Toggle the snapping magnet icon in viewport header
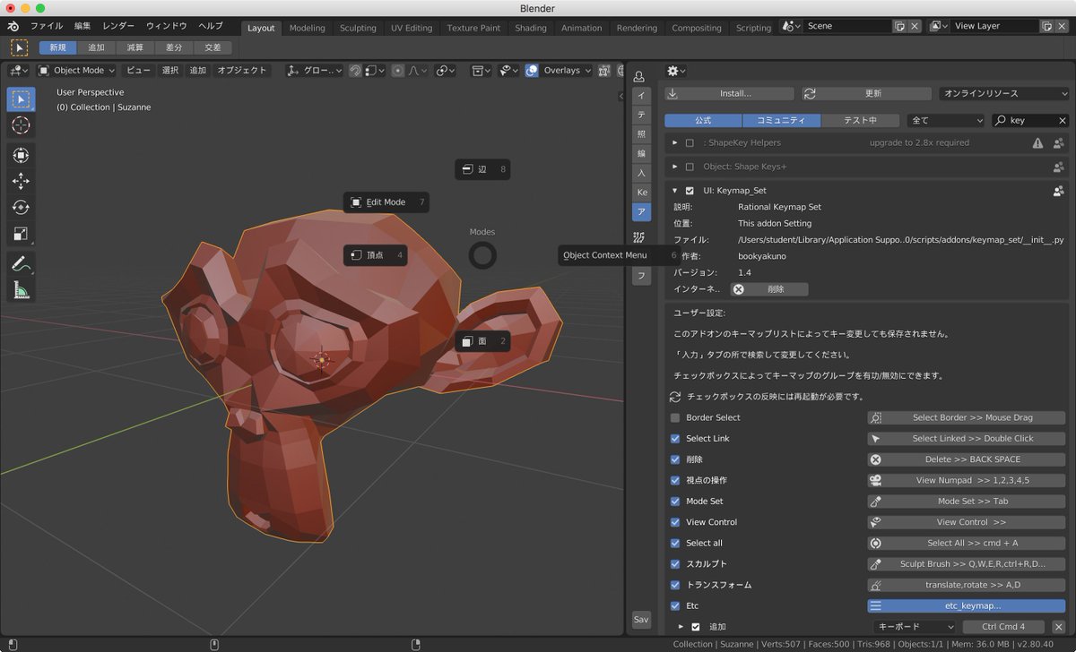Image resolution: width=1076 pixels, height=652 pixels. pos(356,70)
